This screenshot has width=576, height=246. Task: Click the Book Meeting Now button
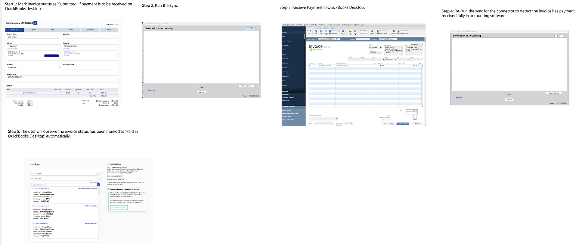[119, 208]
